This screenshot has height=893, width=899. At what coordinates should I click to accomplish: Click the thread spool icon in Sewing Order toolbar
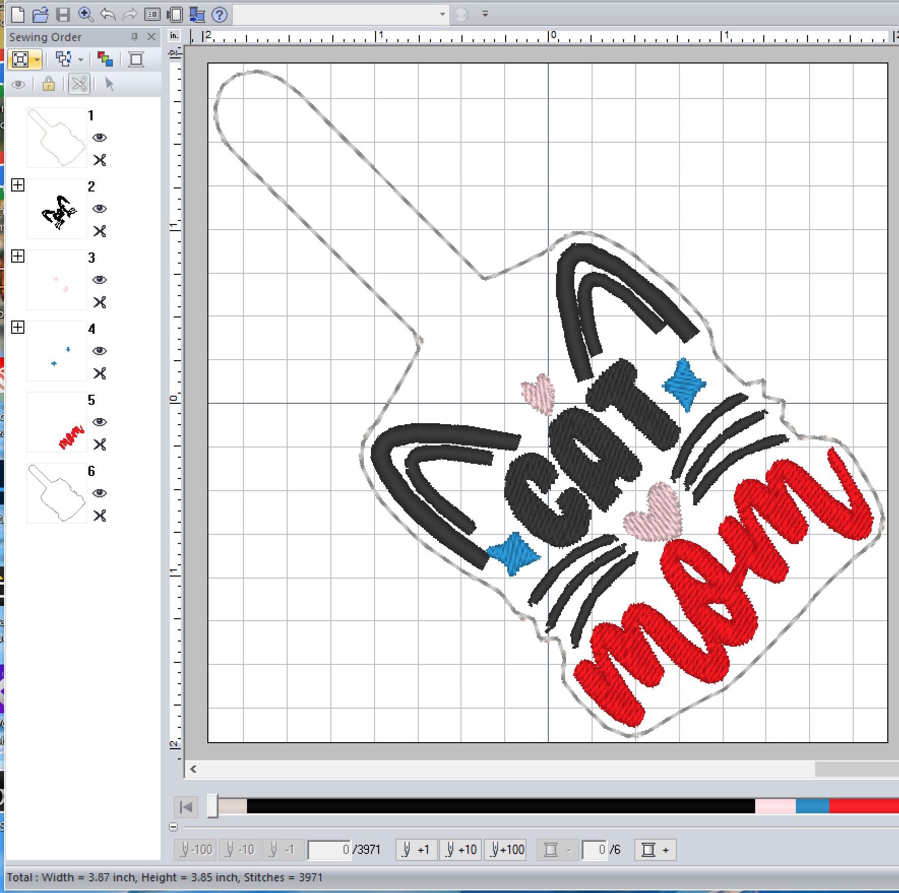point(136,59)
